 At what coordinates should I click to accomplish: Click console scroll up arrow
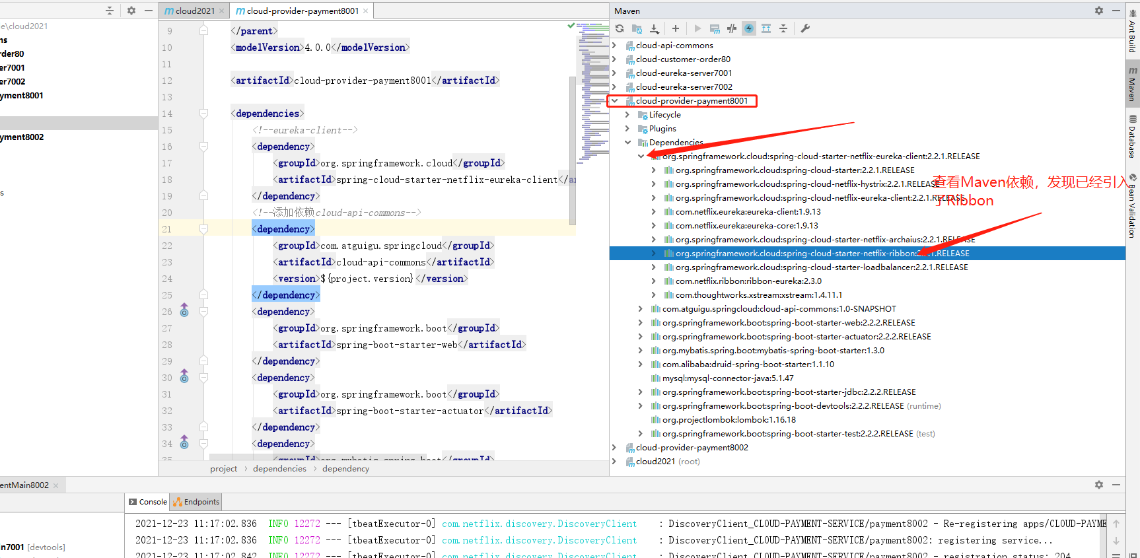tap(1116, 524)
